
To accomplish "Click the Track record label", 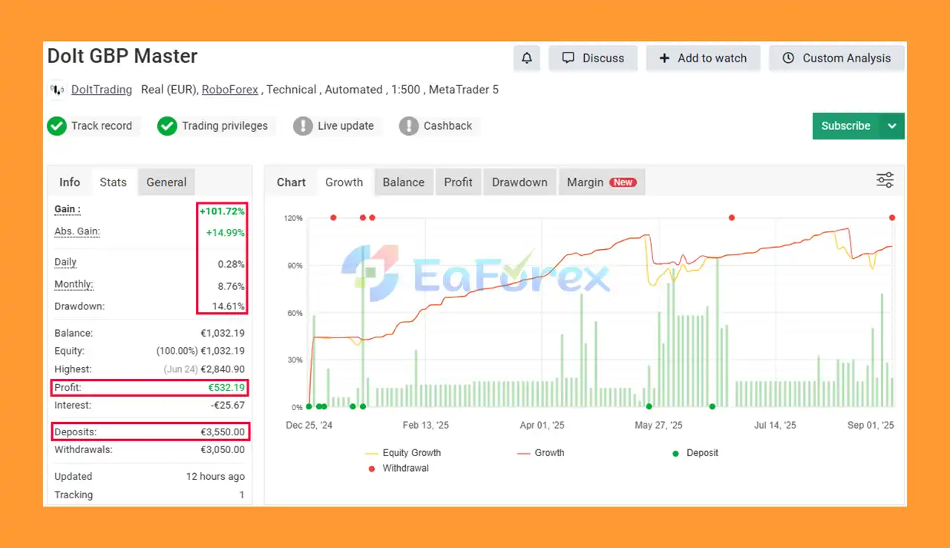I will (102, 126).
